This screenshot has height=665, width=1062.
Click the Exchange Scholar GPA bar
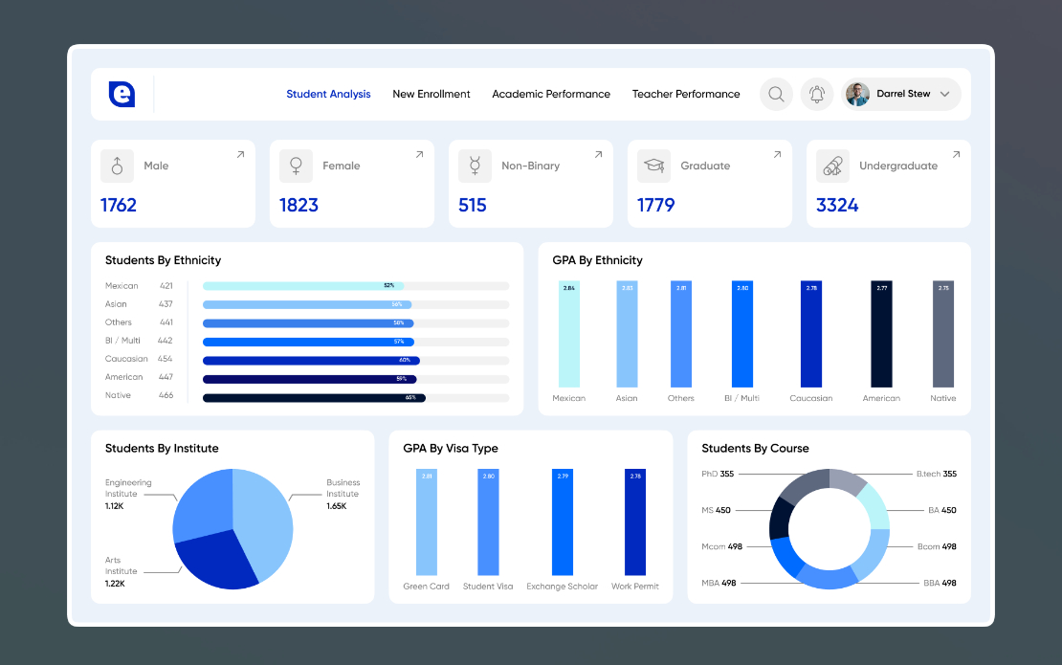point(563,522)
